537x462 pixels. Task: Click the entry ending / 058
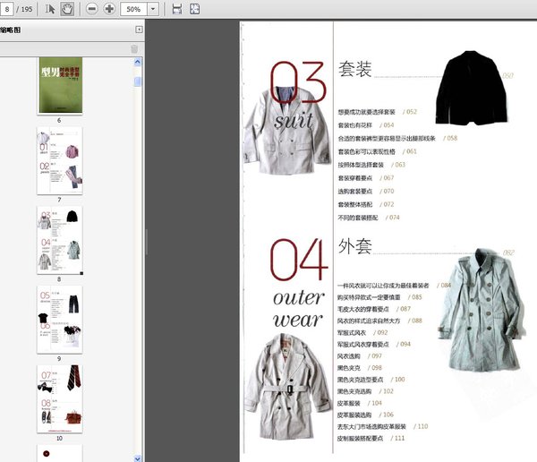pos(397,139)
